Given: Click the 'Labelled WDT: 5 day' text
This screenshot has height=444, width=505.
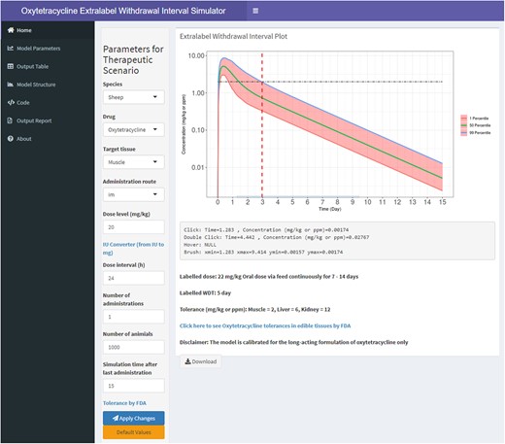Looking at the screenshot, I should tap(205, 292).
